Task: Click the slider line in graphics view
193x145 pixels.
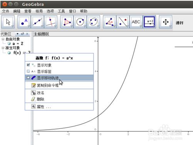Action: [184, 47]
